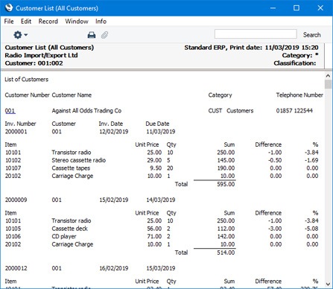The width and height of the screenshot is (333, 289).
Task: Open the File menu
Action: point(9,22)
